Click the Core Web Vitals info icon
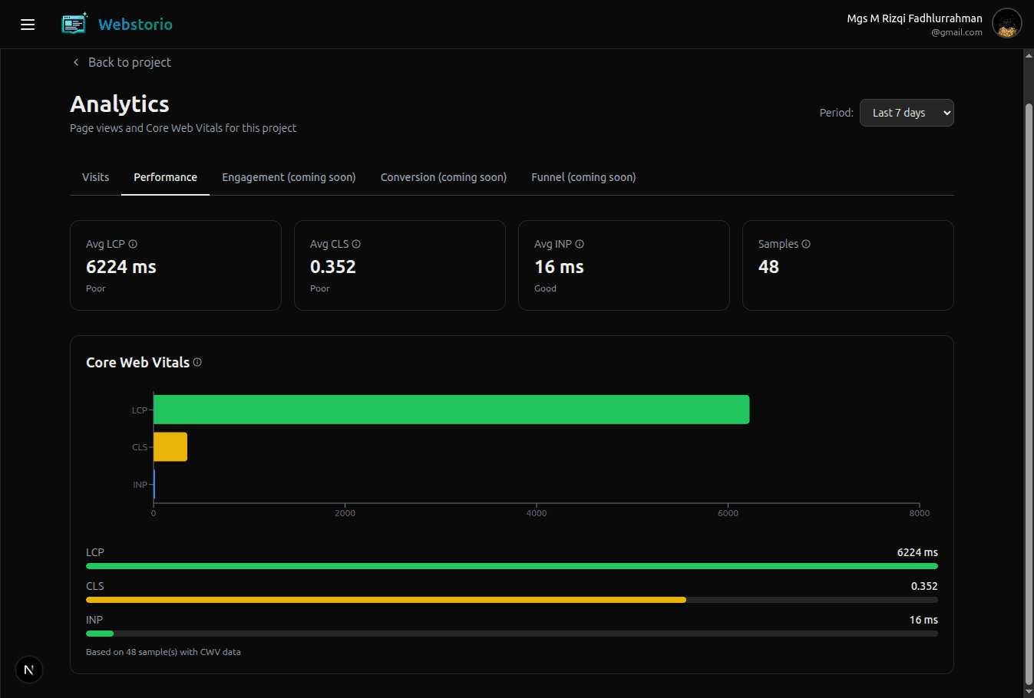 pyautogui.click(x=197, y=362)
